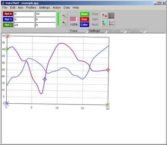
Task: Select the trace line tool icon
Action: coord(104,16)
